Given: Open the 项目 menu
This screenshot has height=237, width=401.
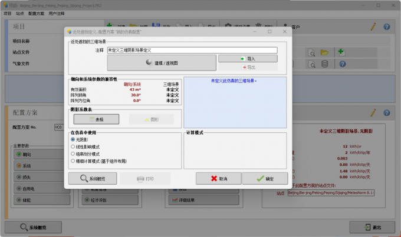Looking at the screenshot, I should click(8, 14).
